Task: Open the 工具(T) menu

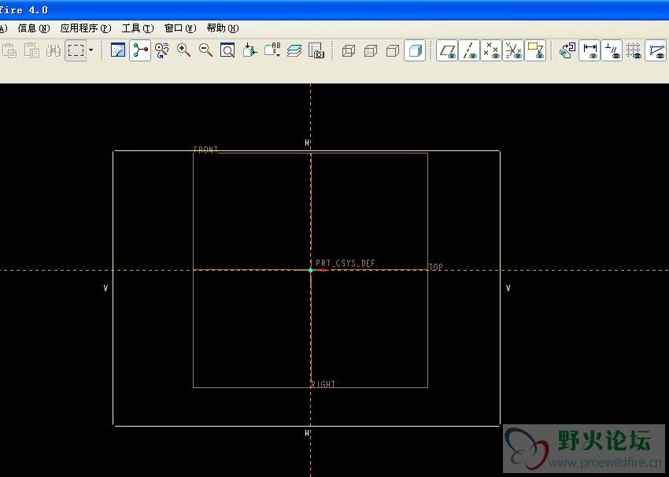Action: [137, 28]
